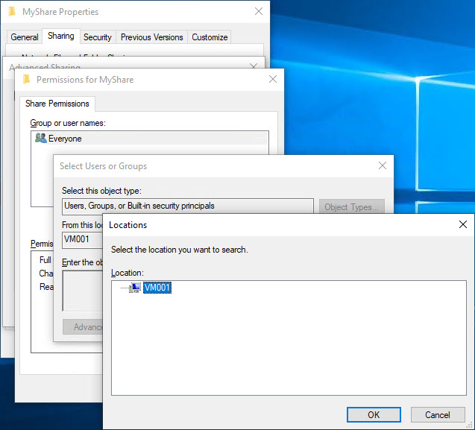Close the MyShare Properties window
Image resolution: width=475 pixels, height=430 pixels.
click(259, 12)
